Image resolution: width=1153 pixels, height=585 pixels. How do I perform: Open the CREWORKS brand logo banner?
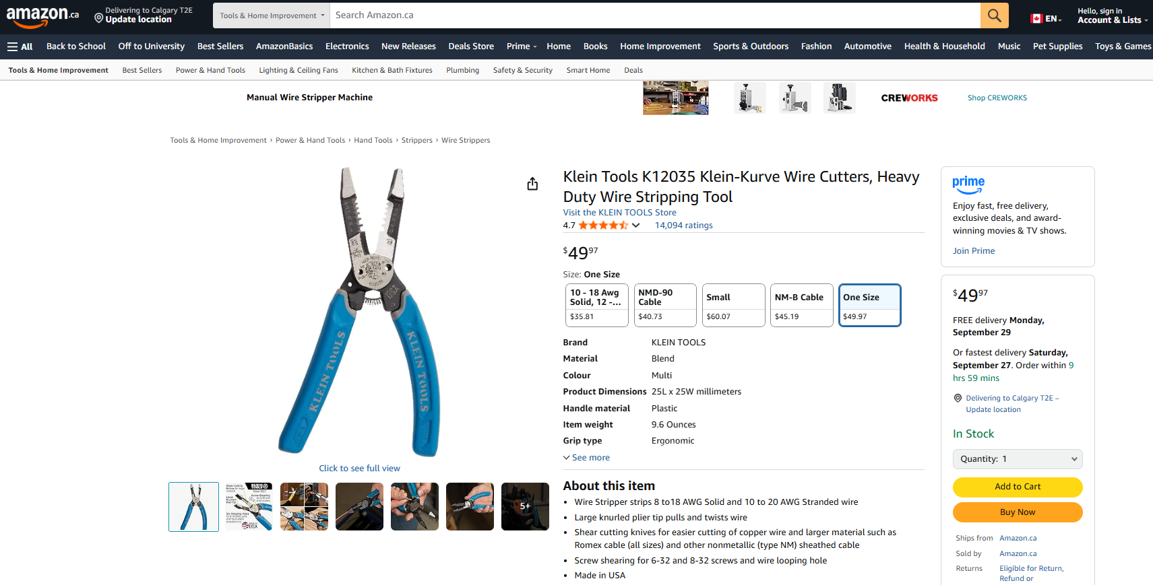pos(909,98)
